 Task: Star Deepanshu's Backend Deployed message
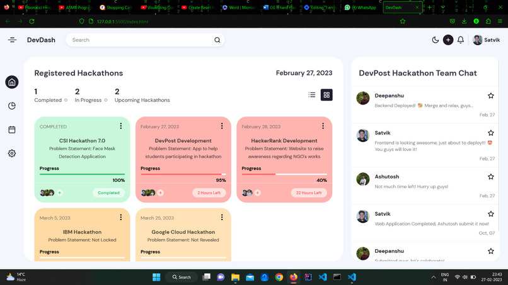pyautogui.click(x=491, y=96)
